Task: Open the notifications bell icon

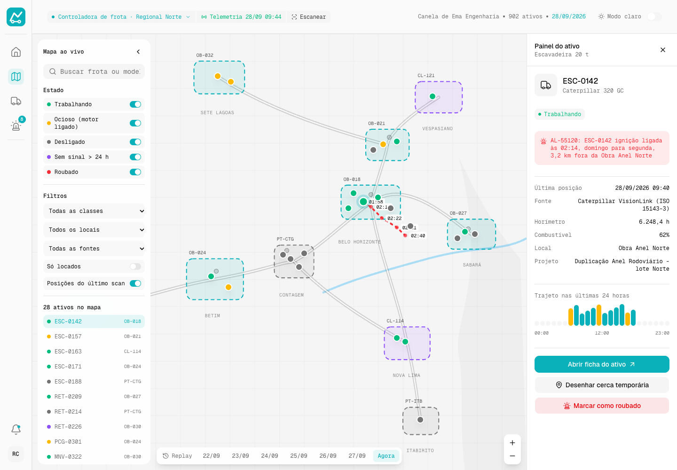Action: 16,429
